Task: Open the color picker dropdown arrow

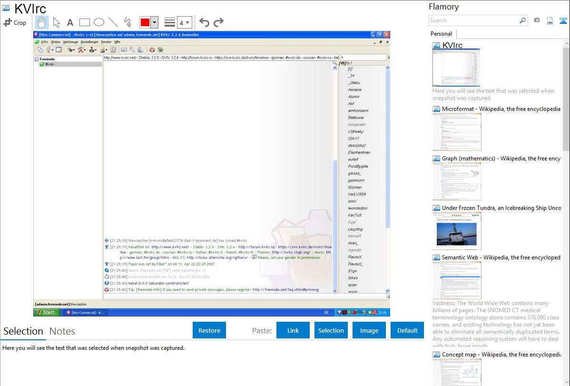Action: tap(155, 22)
